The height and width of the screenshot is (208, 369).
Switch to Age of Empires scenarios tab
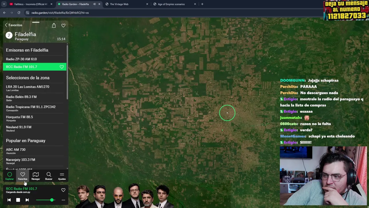(x=174, y=4)
